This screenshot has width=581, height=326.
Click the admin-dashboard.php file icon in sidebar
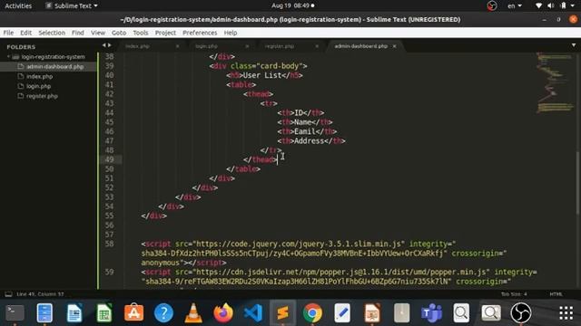tap(20, 66)
